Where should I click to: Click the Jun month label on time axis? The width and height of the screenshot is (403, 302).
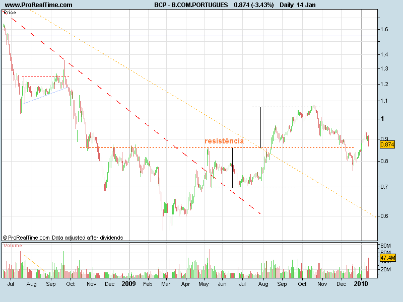point(222,284)
